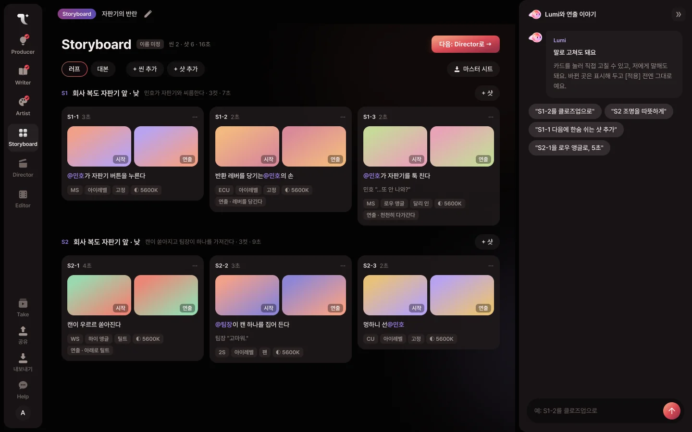692x432 pixels.
Task: Click the 내보내기 export icon
Action: point(23,362)
